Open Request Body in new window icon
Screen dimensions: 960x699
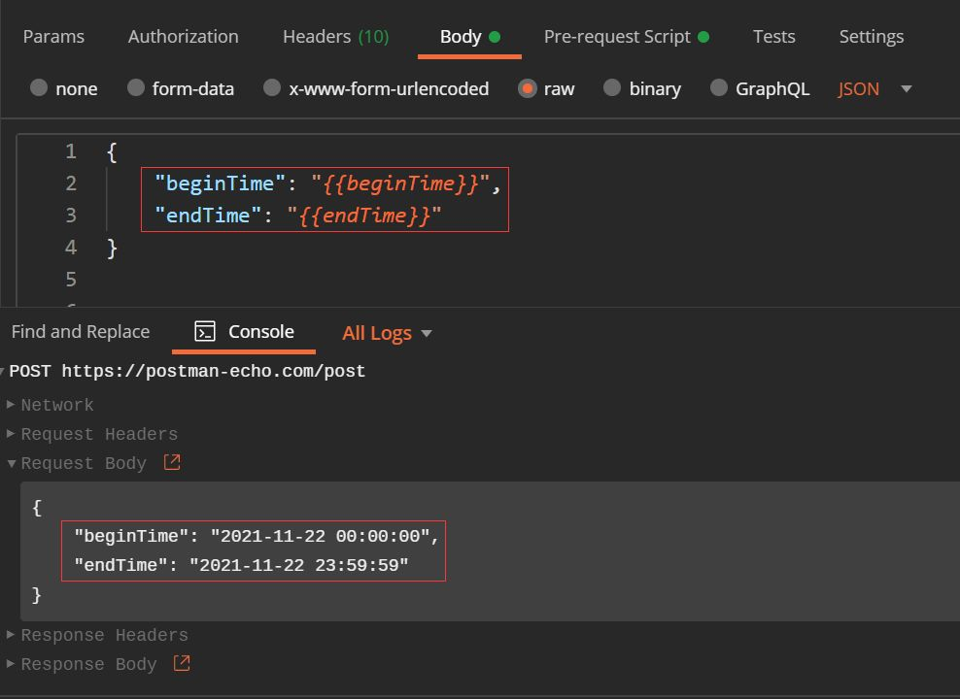[172, 463]
